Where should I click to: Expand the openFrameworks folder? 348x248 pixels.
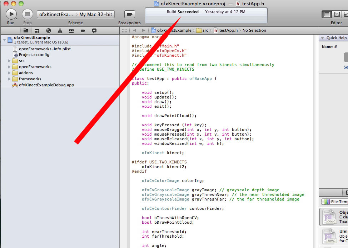point(9,67)
